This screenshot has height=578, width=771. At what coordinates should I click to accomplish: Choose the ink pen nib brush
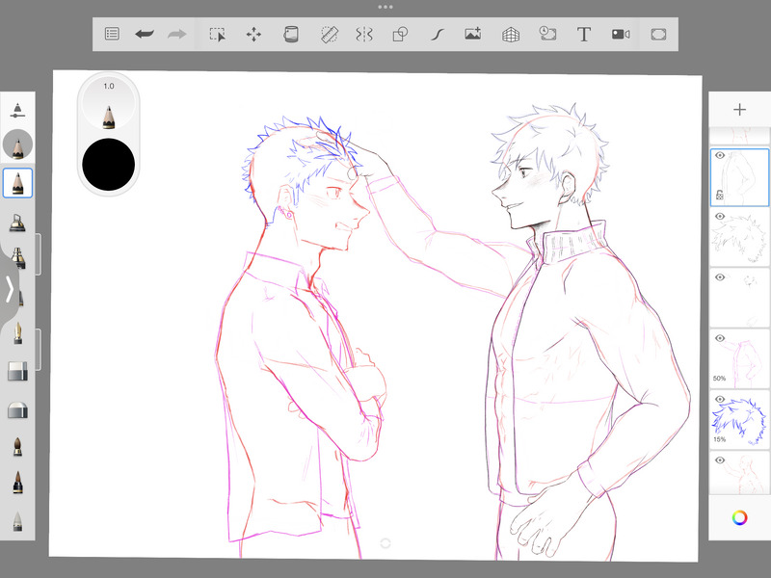[x=18, y=333]
